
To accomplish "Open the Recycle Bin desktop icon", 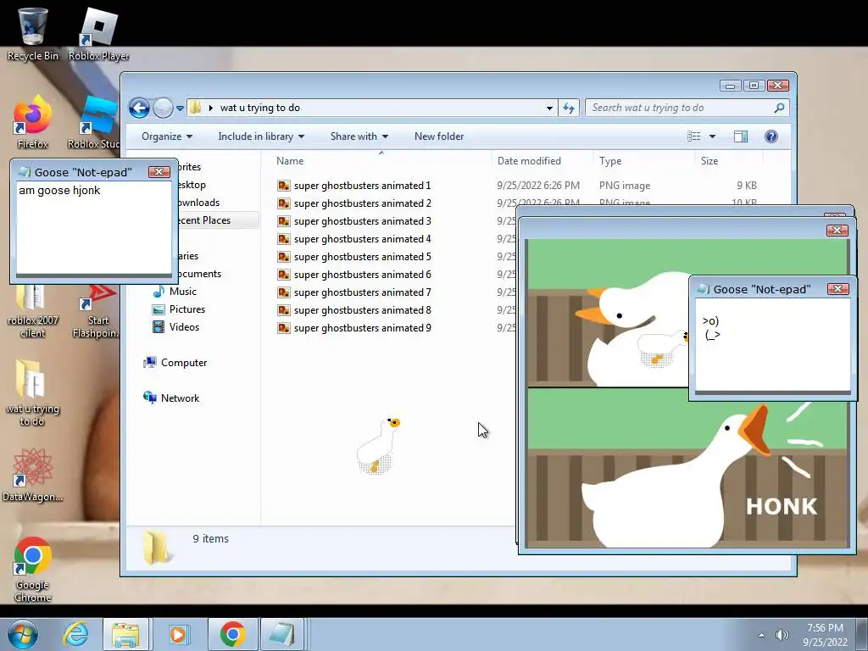I will 32,32.
